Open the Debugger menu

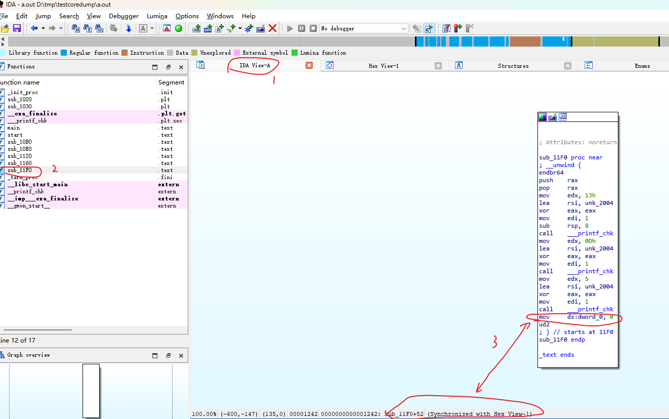pyautogui.click(x=123, y=16)
